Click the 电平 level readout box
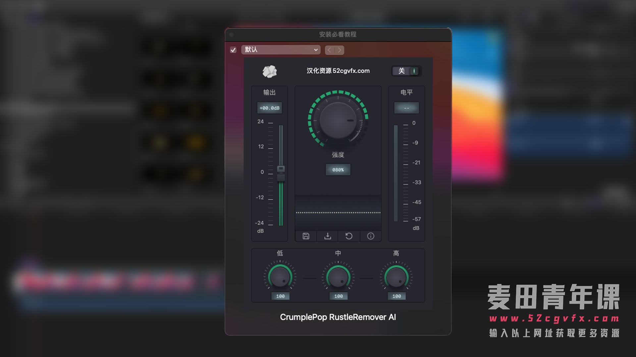The width and height of the screenshot is (636, 357). coord(406,108)
